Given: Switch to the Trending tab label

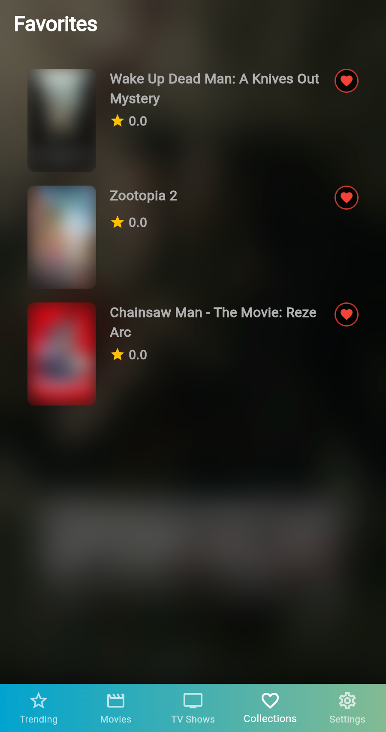Looking at the screenshot, I should click(39, 719).
